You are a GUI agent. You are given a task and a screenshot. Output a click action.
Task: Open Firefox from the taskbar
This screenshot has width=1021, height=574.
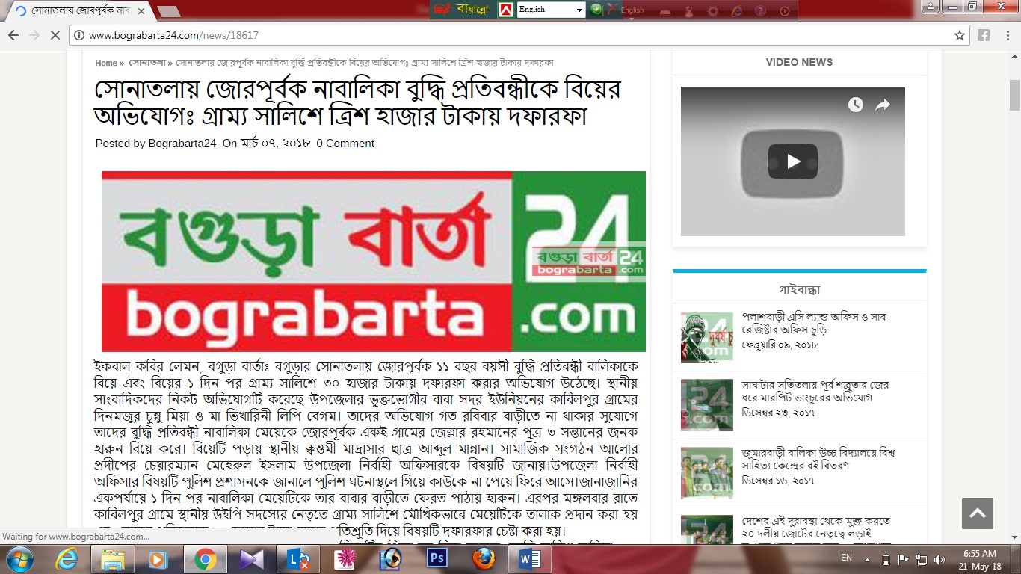pyautogui.click(x=483, y=559)
